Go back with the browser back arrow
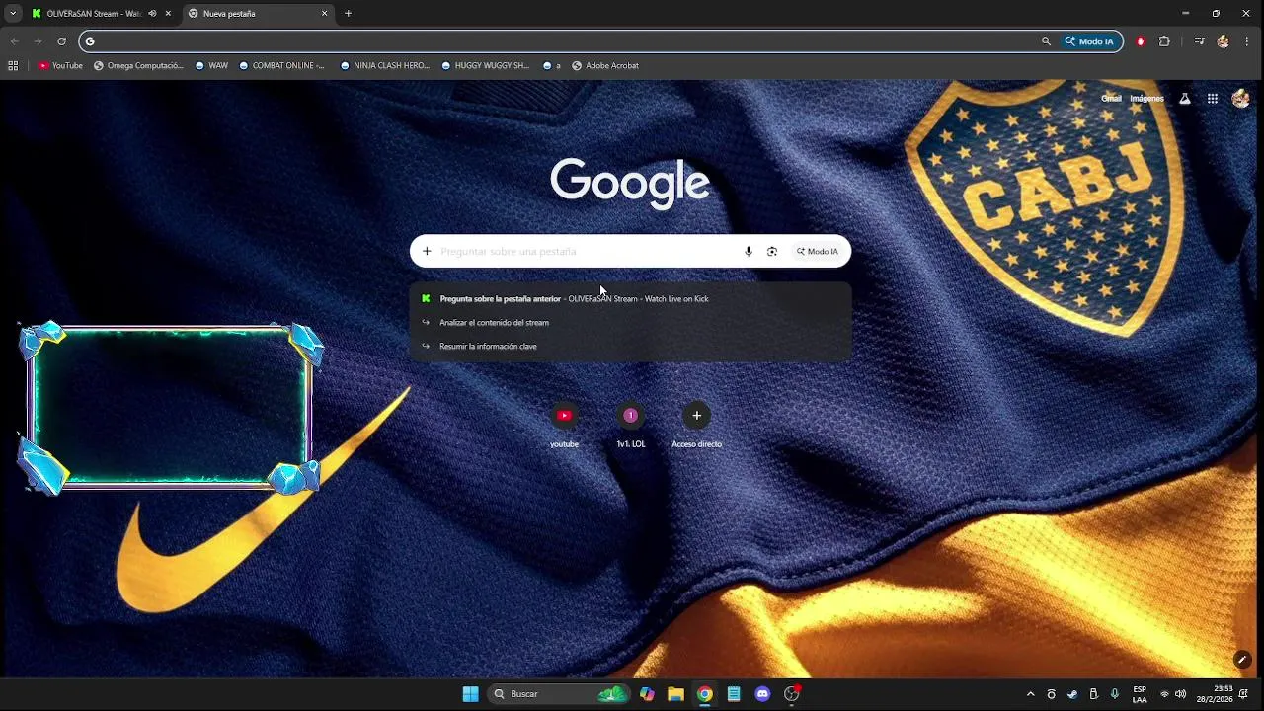 pos(14,41)
